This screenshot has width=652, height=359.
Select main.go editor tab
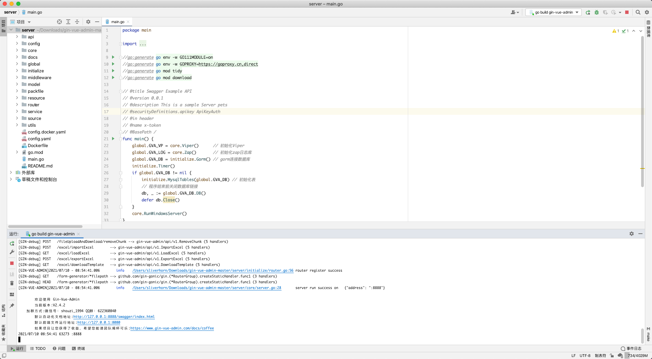pos(117,22)
